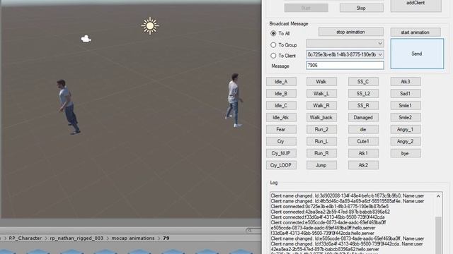Trigger the Idle_C animation

pos(281,106)
